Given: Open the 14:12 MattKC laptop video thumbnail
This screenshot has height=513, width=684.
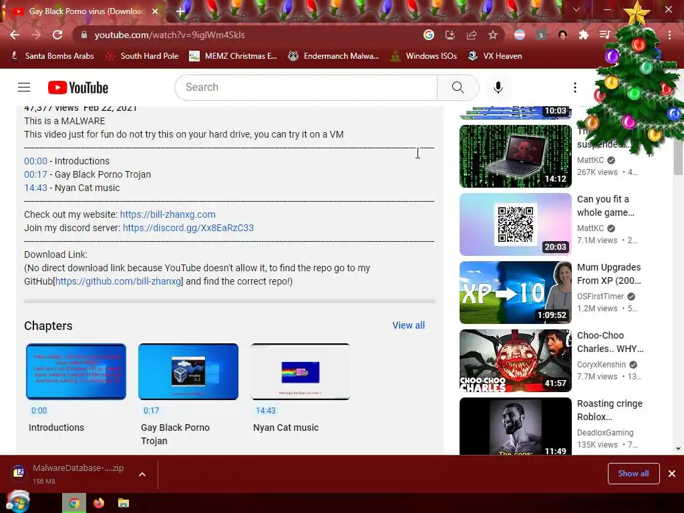Looking at the screenshot, I should [516, 156].
